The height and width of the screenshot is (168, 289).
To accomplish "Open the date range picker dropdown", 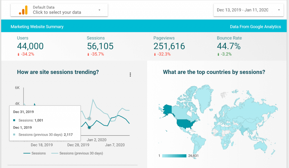I will click(x=279, y=10).
